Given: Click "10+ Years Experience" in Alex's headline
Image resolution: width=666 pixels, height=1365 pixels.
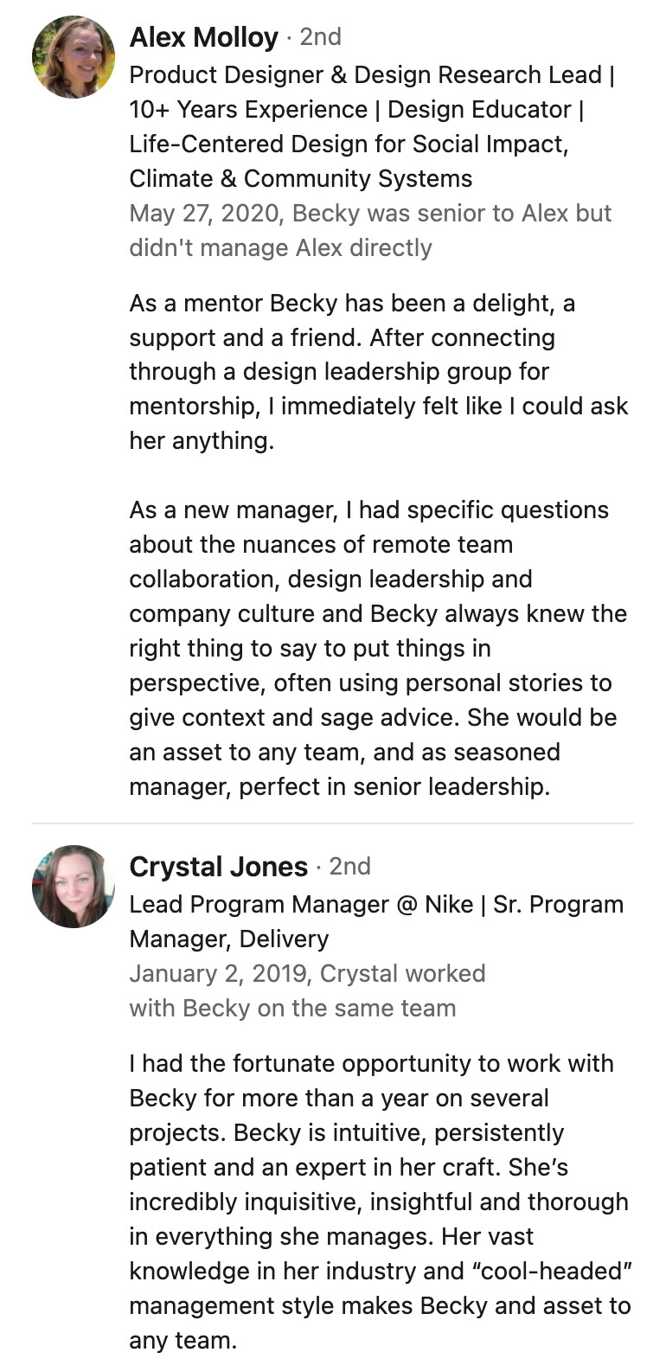Looking at the screenshot, I should 247,110.
